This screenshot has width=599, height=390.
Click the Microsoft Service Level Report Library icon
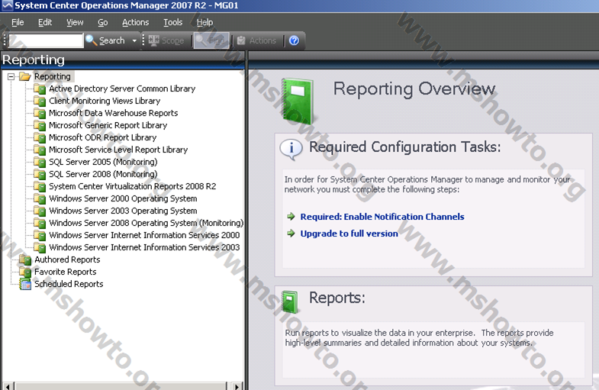click(40, 150)
